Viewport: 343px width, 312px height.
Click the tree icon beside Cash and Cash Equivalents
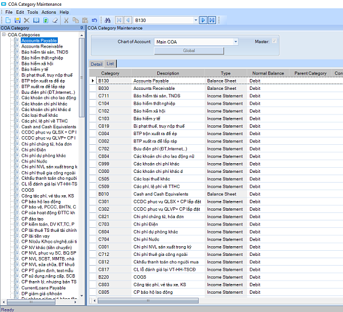pos(17,127)
